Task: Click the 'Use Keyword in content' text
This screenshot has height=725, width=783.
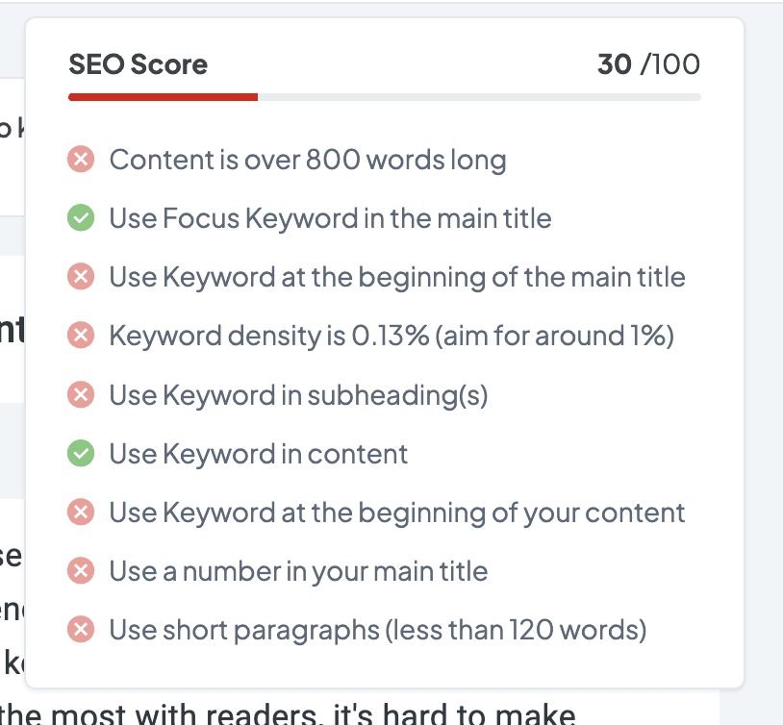Action: [x=259, y=454]
